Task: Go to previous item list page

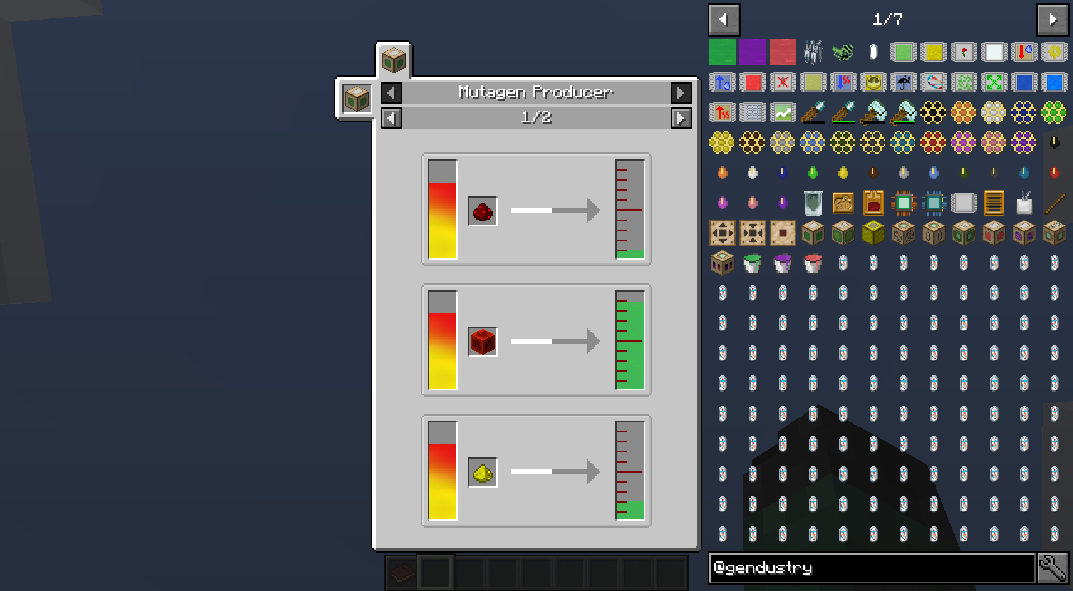Action: (724, 20)
